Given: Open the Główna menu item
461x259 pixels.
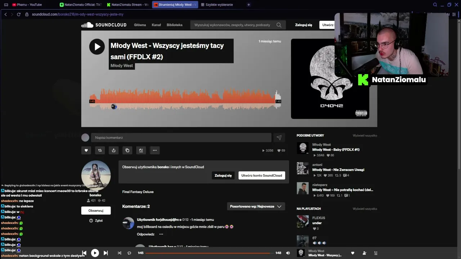Looking at the screenshot, I should [140, 25].
